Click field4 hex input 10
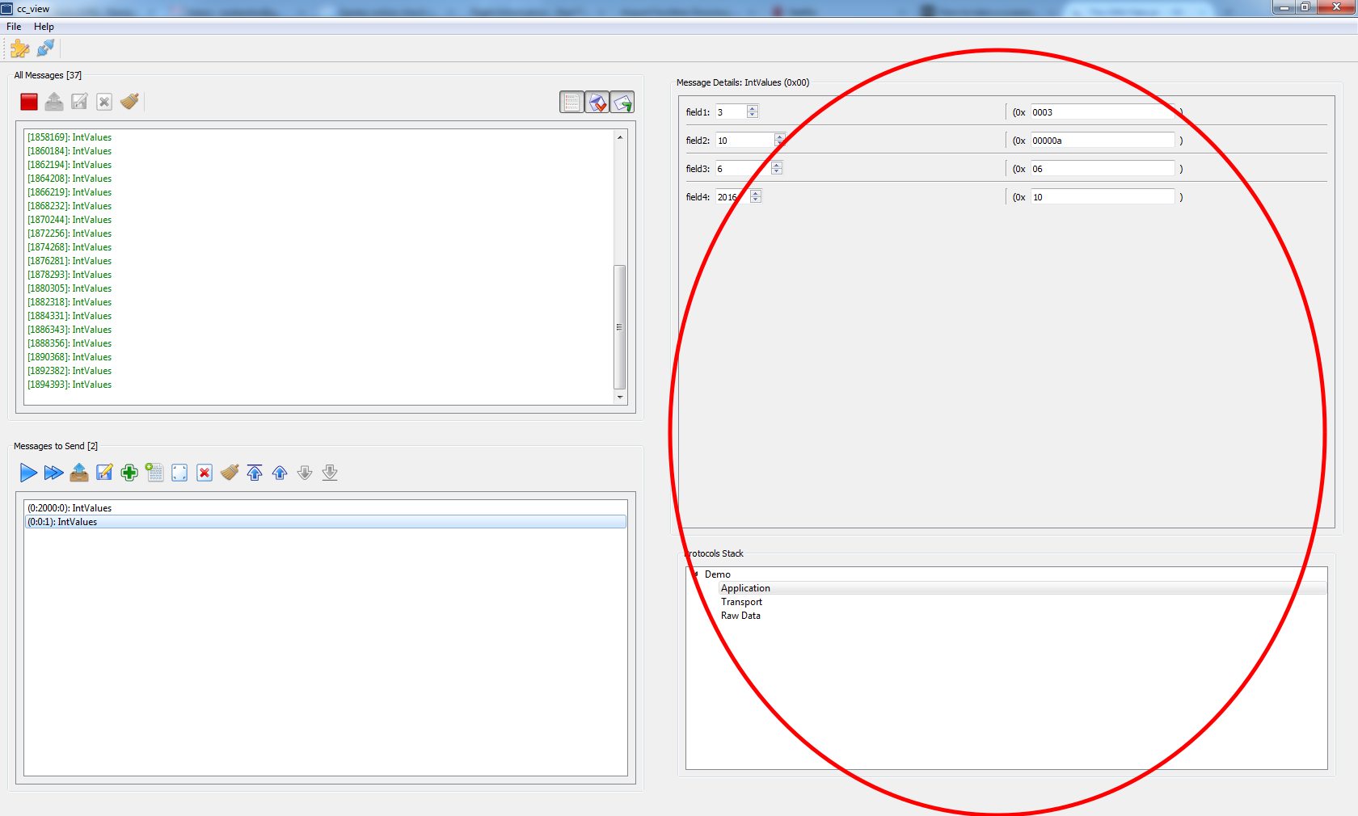The image size is (1358, 816). (1103, 197)
